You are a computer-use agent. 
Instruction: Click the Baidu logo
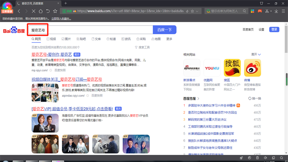pyautogui.click(x=14, y=30)
